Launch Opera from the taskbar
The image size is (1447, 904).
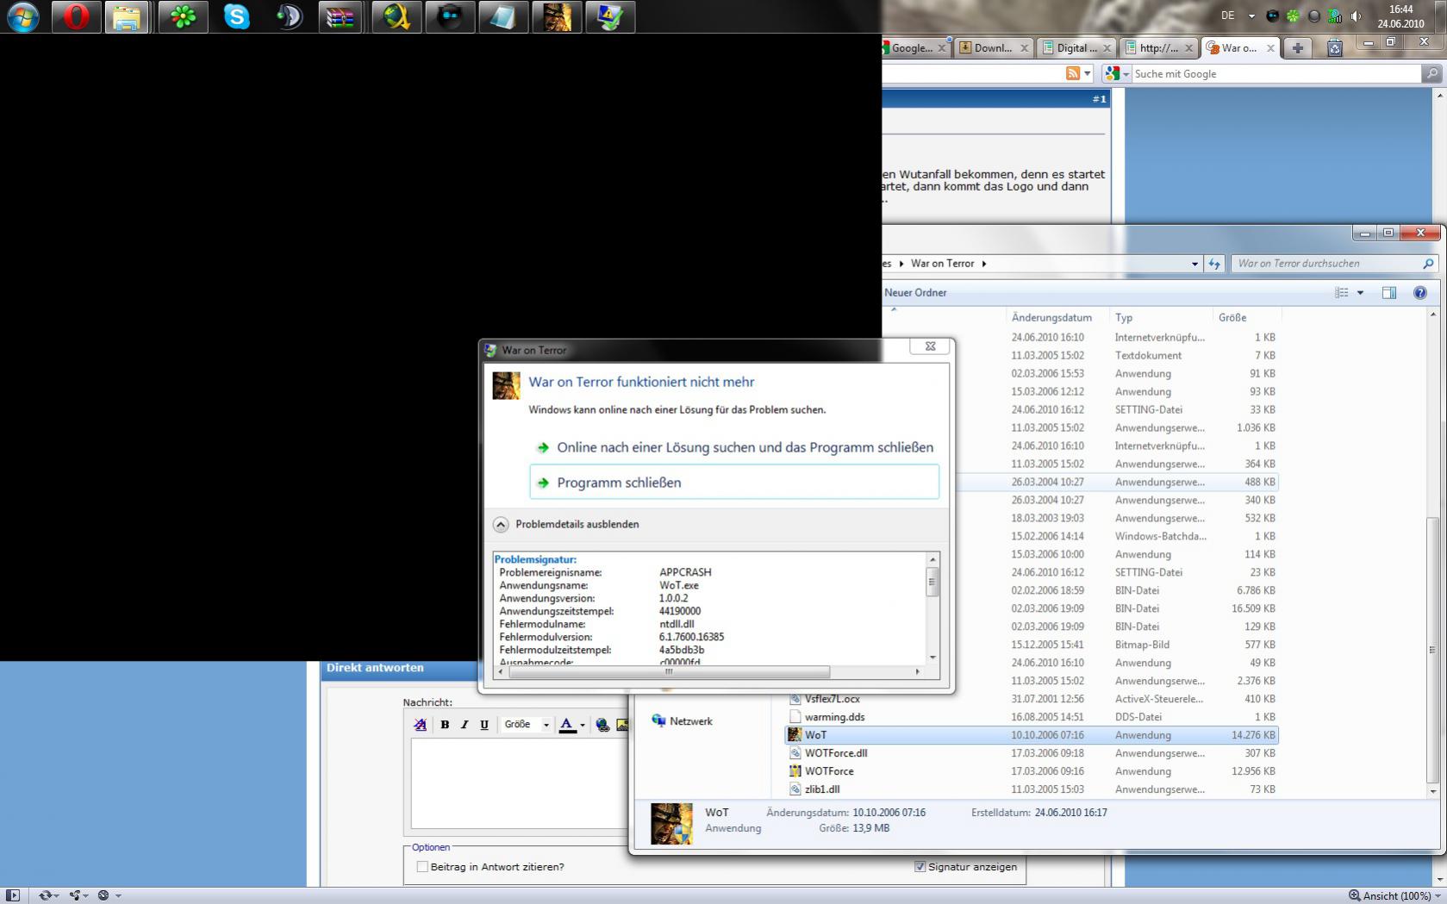76,16
